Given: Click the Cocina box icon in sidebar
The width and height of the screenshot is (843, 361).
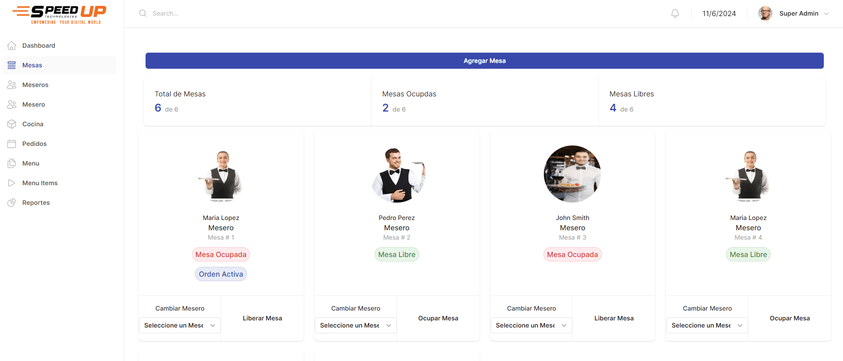Looking at the screenshot, I should coord(12,124).
